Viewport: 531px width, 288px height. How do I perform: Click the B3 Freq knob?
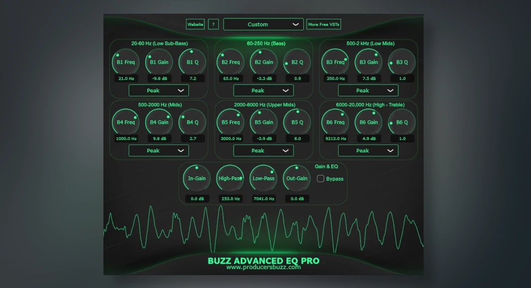point(335,62)
